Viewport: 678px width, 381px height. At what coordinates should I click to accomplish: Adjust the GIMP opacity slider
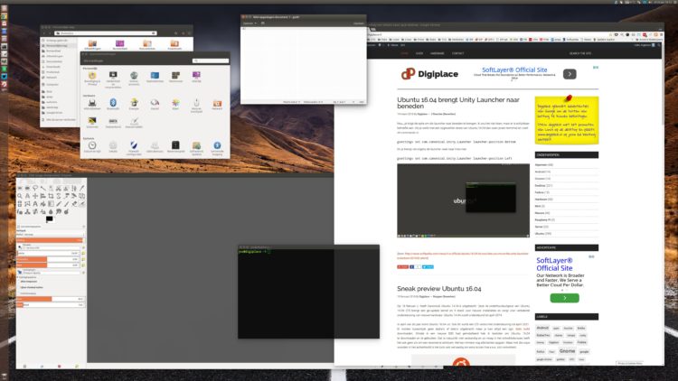pyautogui.click(x=50, y=240)
